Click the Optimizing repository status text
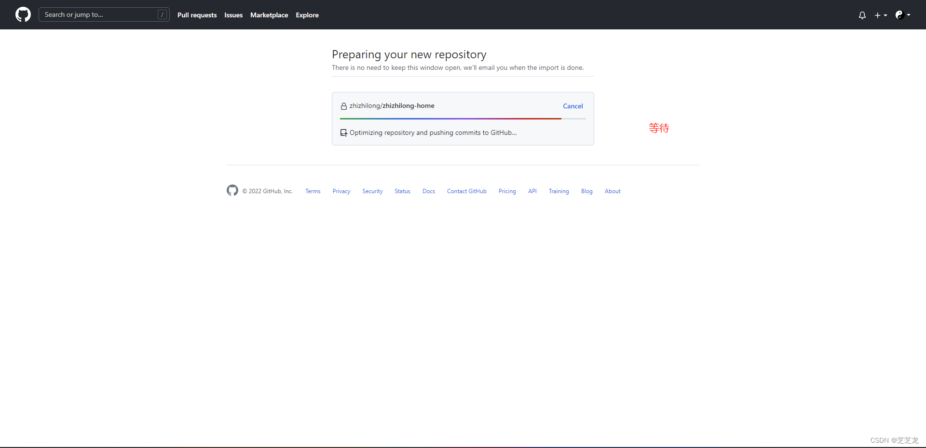This screenshot has width=926, height=448. [x=433, y=132]
